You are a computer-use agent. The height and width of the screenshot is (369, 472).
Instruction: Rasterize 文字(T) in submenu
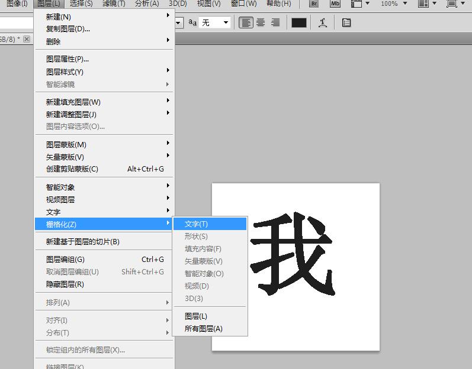point(210,224)
